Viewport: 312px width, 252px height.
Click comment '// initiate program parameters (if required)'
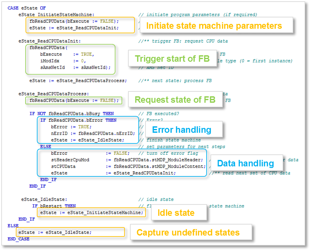click(x=198, y=15)
